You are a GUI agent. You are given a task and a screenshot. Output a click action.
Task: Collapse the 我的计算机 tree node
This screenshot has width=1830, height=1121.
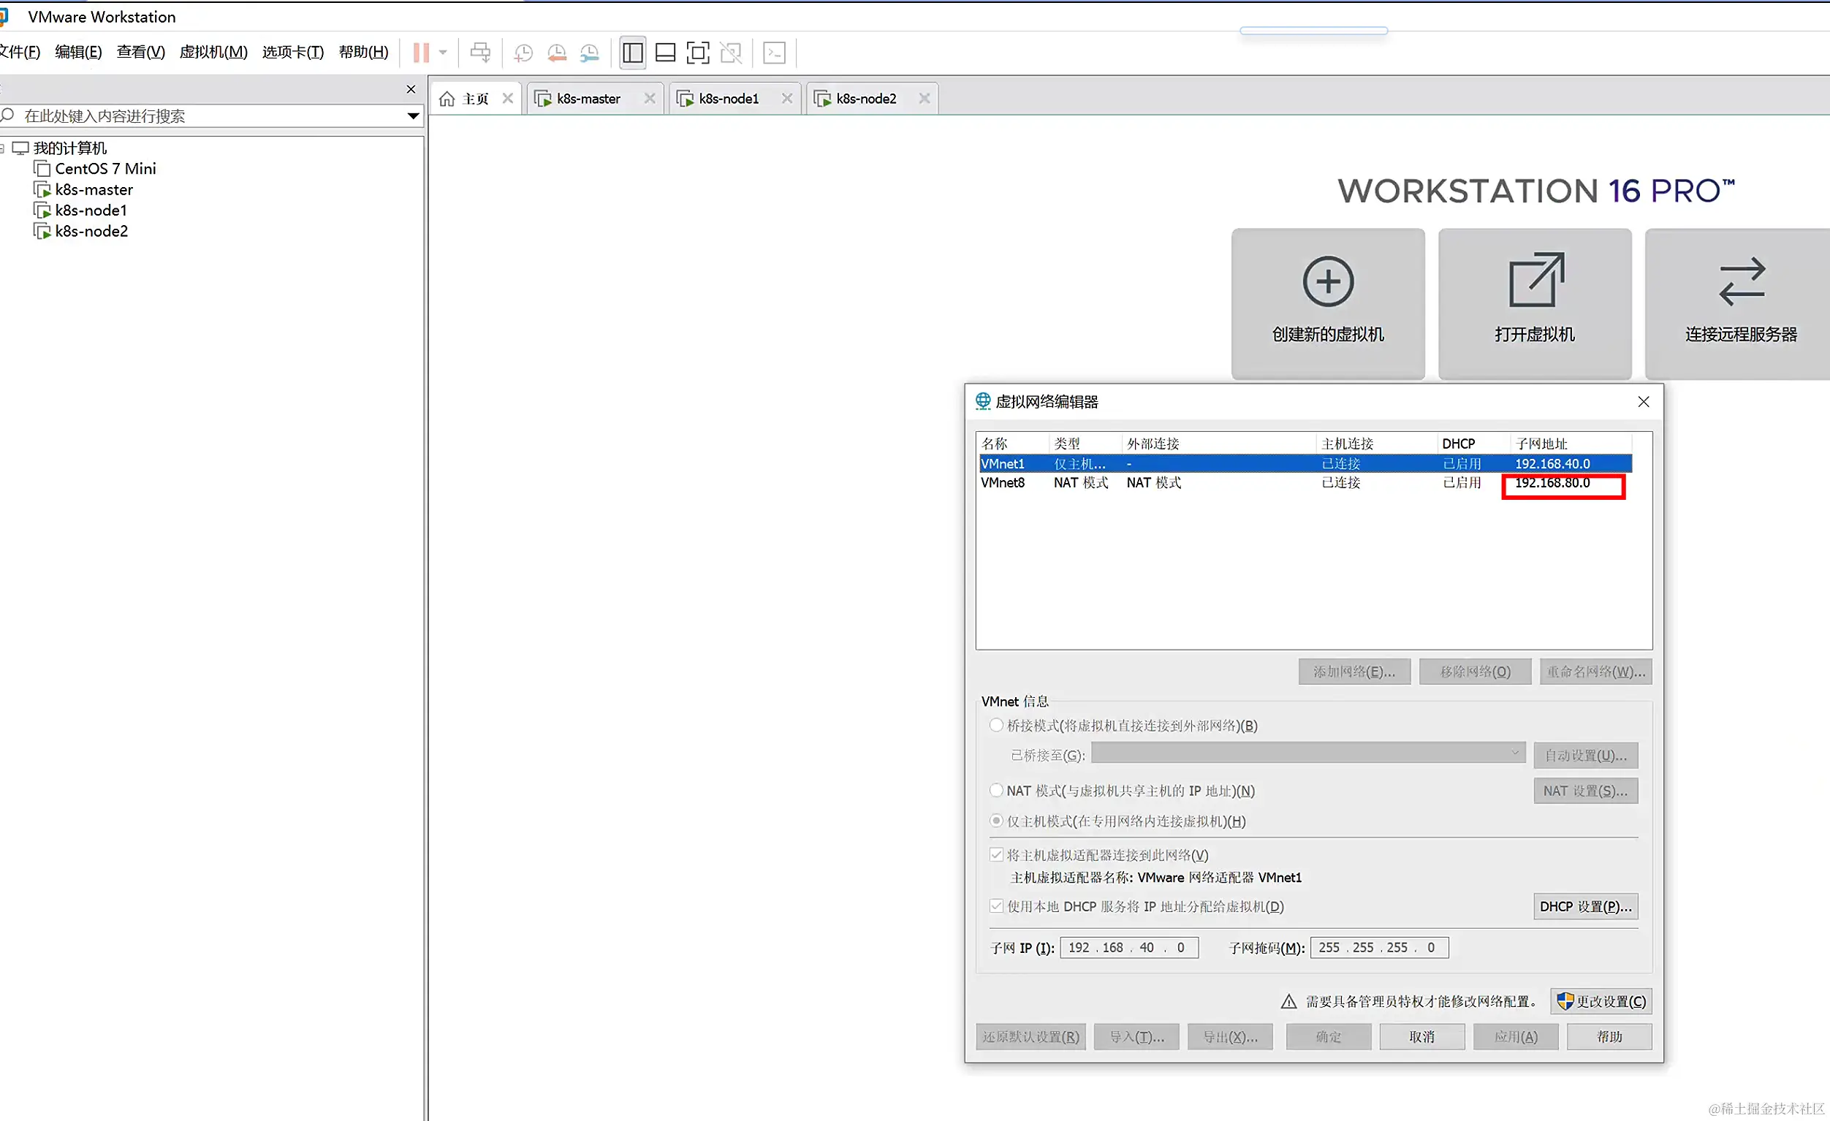click(2, 148)
